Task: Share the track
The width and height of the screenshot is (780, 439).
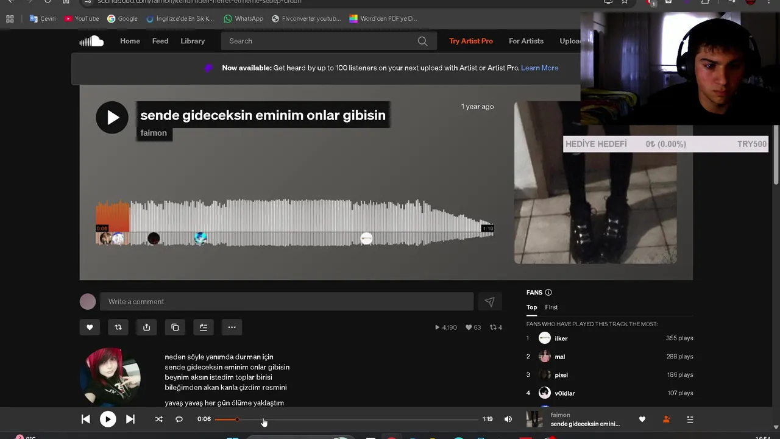Action: tap(146, 327)
